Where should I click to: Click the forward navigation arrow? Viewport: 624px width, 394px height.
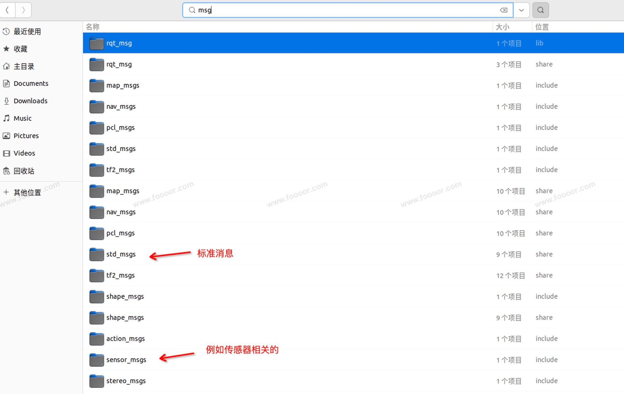(x=23, y=10)
